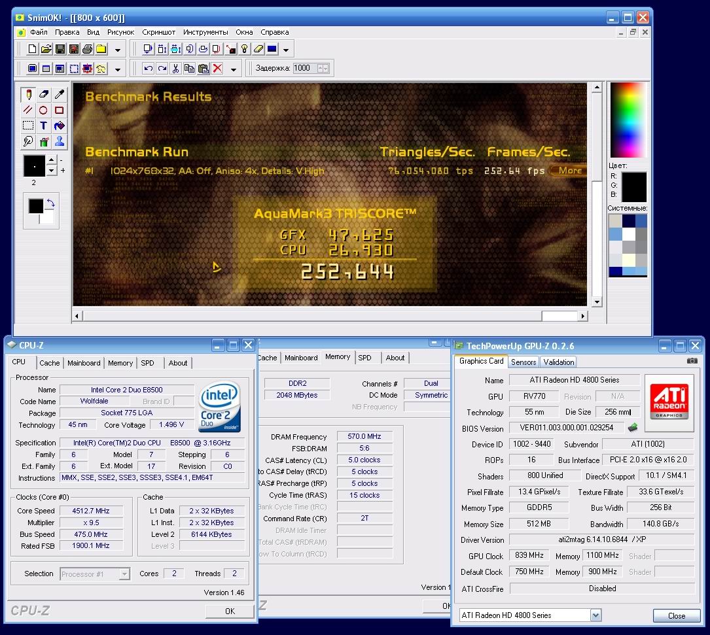Click the redo arrow icon
The height and width of the screenshot is (635, 710).
point(162,69)
